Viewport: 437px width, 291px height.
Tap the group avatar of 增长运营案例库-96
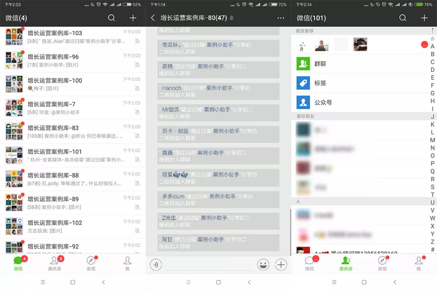coord(14,61)
